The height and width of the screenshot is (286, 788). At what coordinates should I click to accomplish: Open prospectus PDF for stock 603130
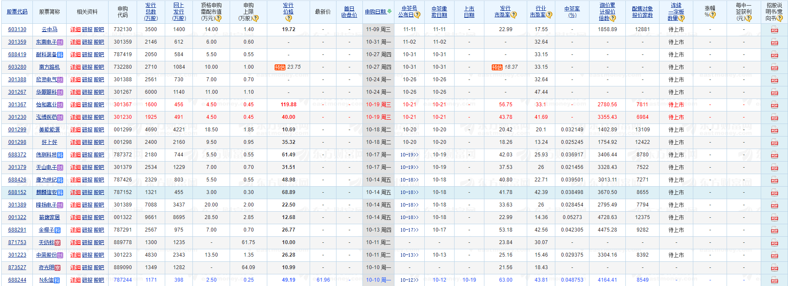(x=774, y=30)
